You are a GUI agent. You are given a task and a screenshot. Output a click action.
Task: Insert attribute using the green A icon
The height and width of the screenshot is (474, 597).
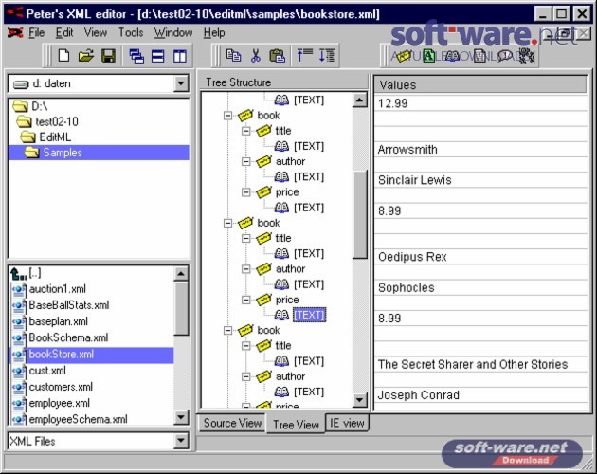(x=428, y=56)
